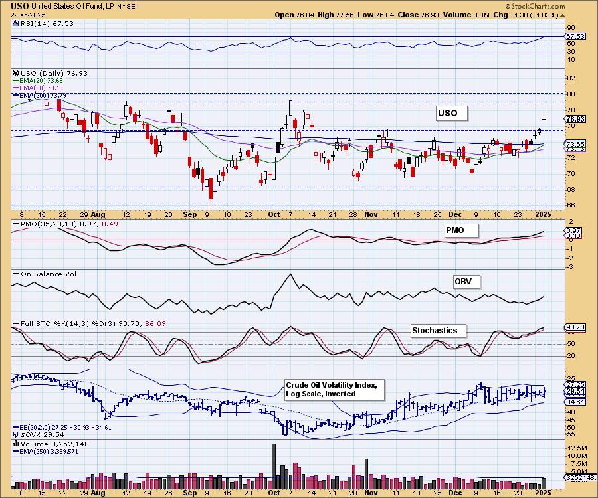Screen dimensions: 598x498
Task: Click the PMO annotation box
Action: (x=461, y=230)
